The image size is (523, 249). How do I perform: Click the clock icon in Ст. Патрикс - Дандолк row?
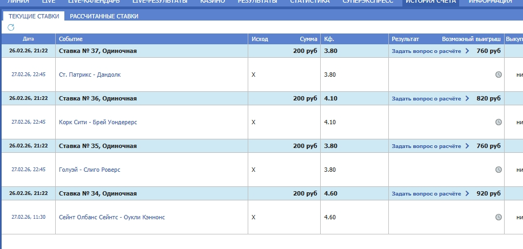(499, 75)
